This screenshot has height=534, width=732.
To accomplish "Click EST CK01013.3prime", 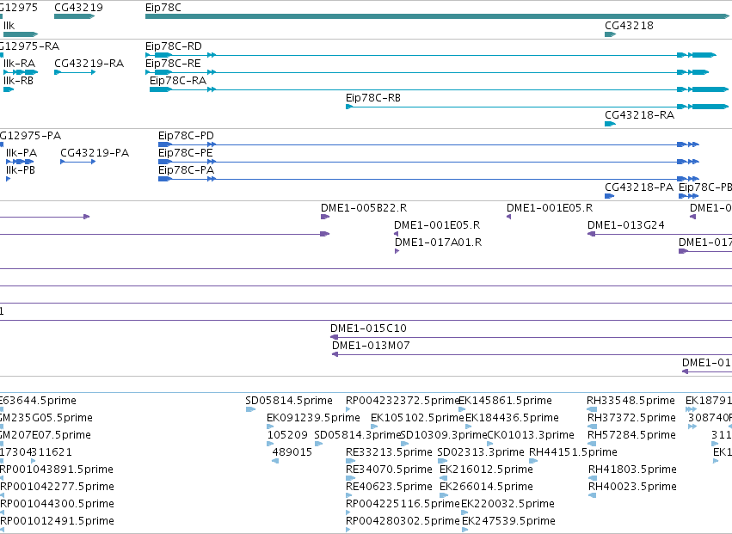I will tap(531, 435).
